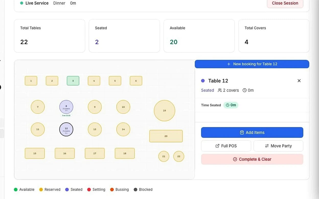This screenshot has width=319, height=199.
Task: Select rectangular table 16
Action: [x=65, y=153]
